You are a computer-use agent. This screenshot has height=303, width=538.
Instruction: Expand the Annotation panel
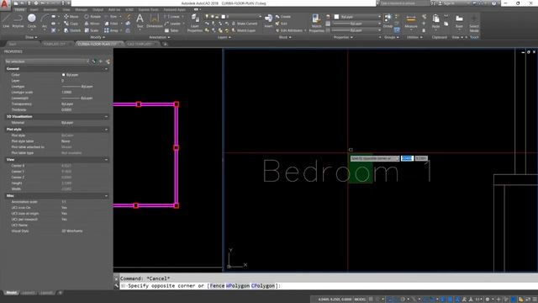159,37
